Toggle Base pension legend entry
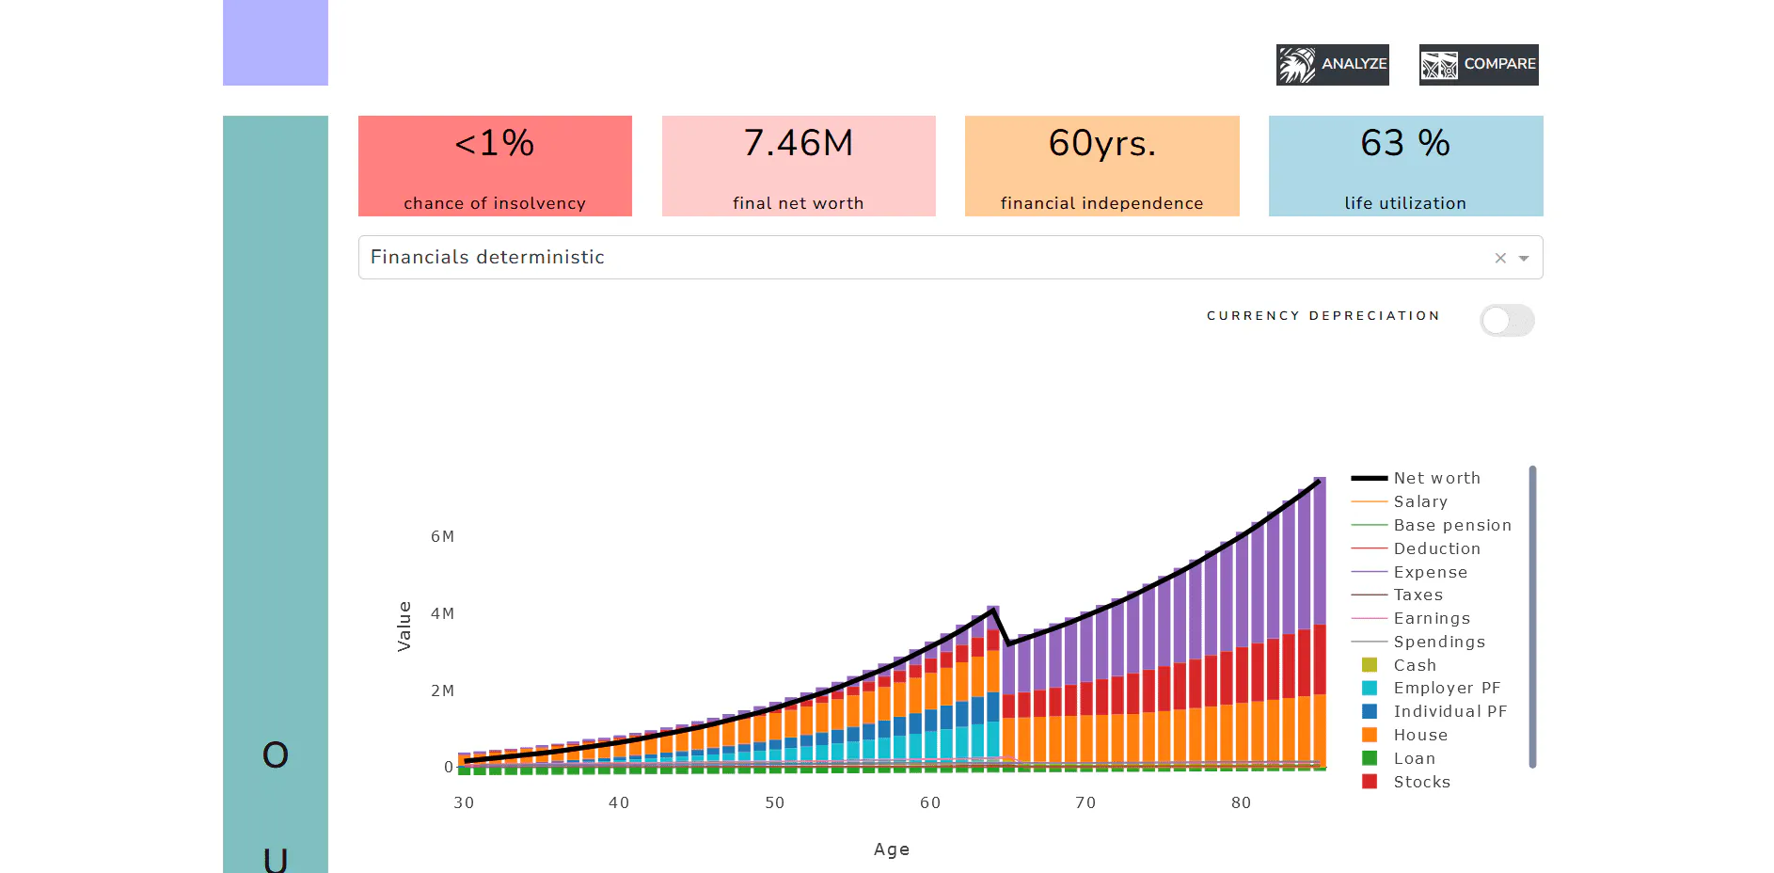This screenshot has width=1774, height=873. [x=1451, y=525]
